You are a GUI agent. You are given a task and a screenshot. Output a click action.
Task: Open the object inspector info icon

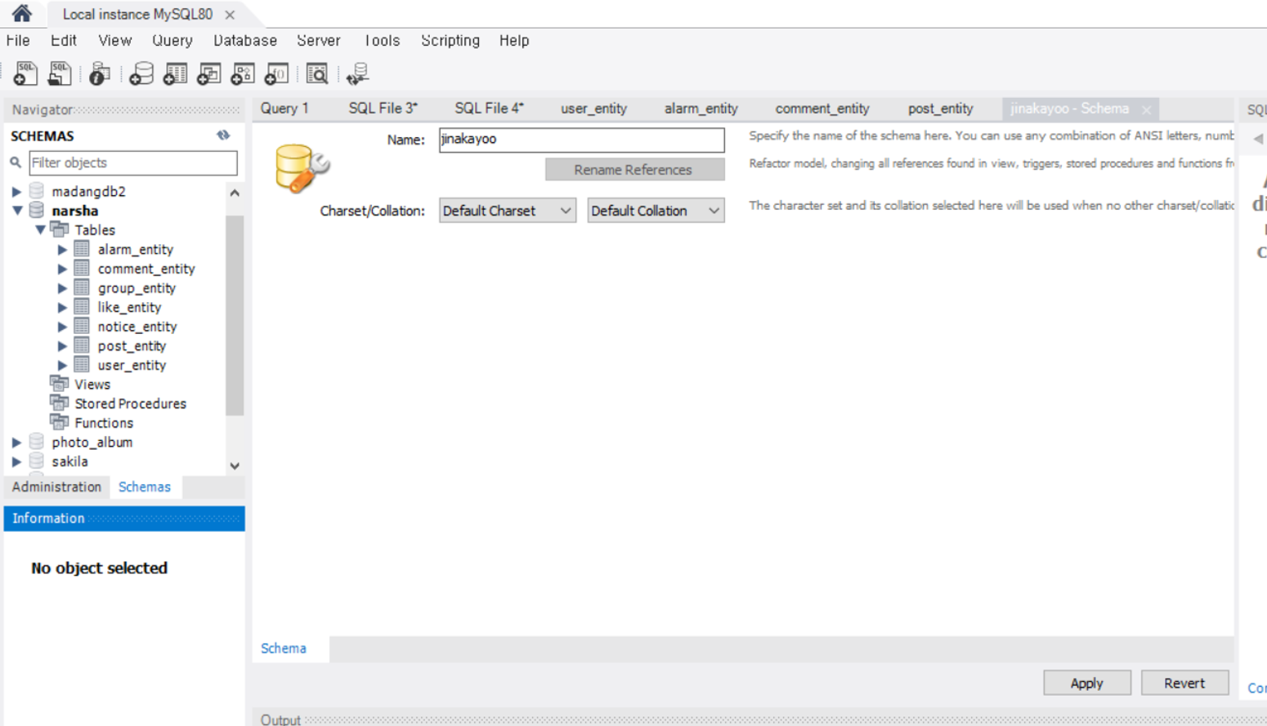pos(99,73)
